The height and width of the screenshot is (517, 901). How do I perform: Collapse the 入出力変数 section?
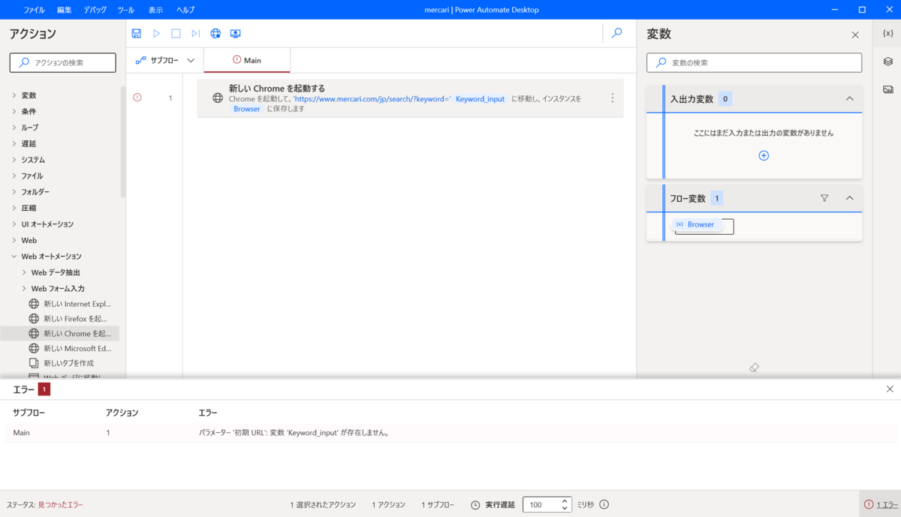point(850,98)
